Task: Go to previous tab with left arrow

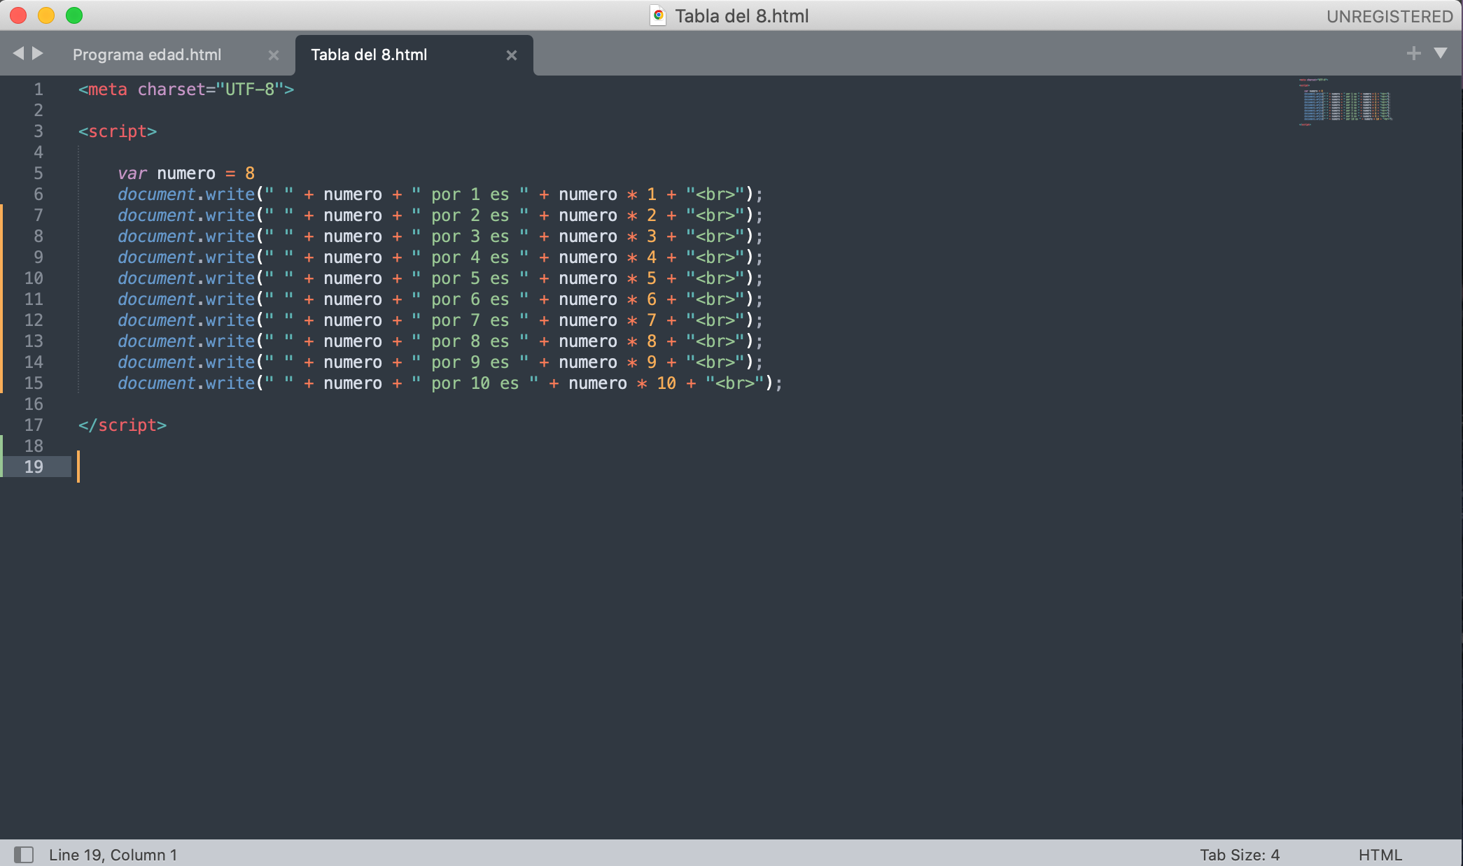Action: 18,53
